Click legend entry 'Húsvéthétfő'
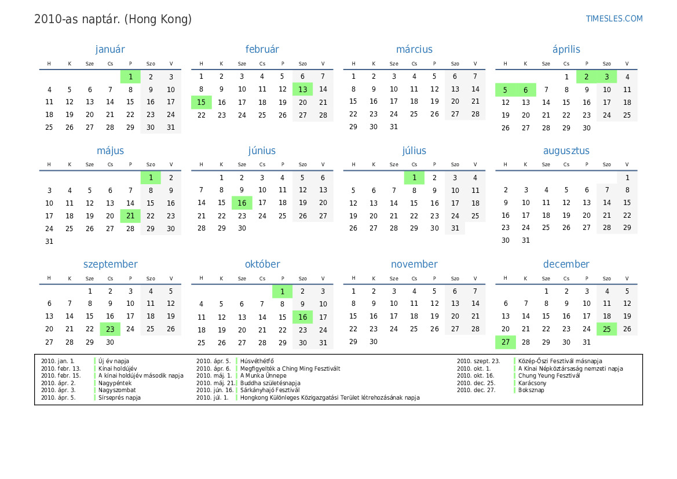 [257, 361]
